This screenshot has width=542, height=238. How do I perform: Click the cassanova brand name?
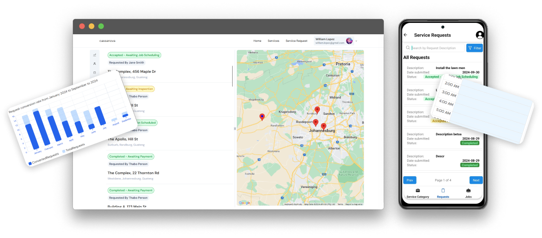(x=108, y=41)
